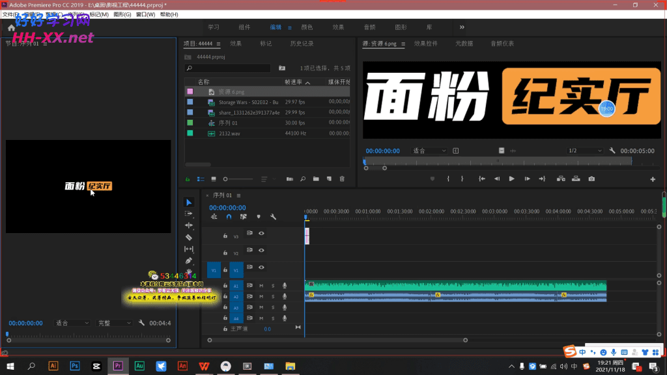Click Overwrite button in source monitor
Image resolution: width=667 pixels, height=375 pixels.
point(576,179)
